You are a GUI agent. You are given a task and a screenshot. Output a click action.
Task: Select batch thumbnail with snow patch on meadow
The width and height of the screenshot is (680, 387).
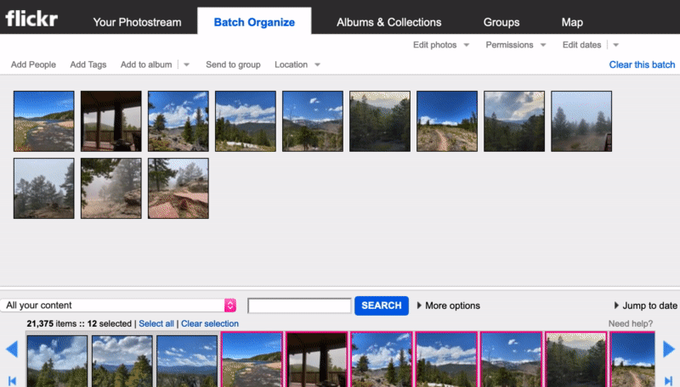click(x=246, y=121)
